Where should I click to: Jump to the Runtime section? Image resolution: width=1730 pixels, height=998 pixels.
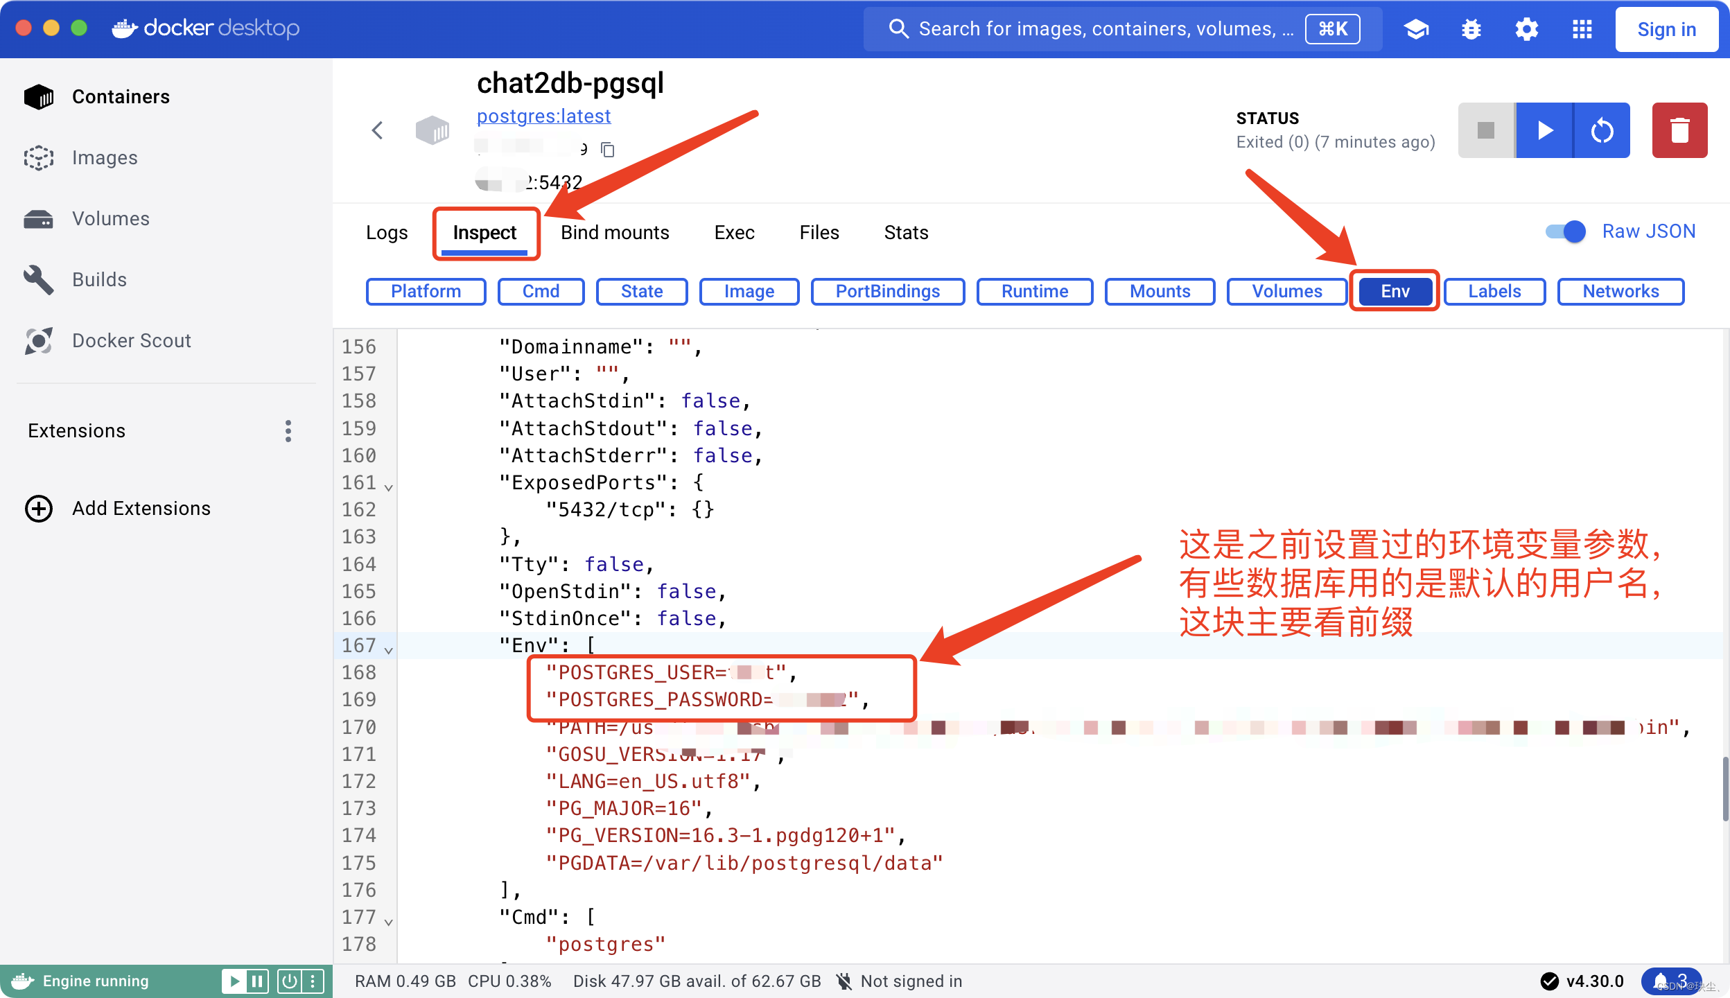[x=1035, y=291]
